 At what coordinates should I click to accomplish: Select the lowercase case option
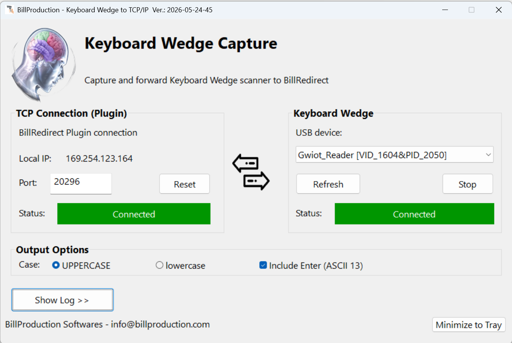(180, 265)
